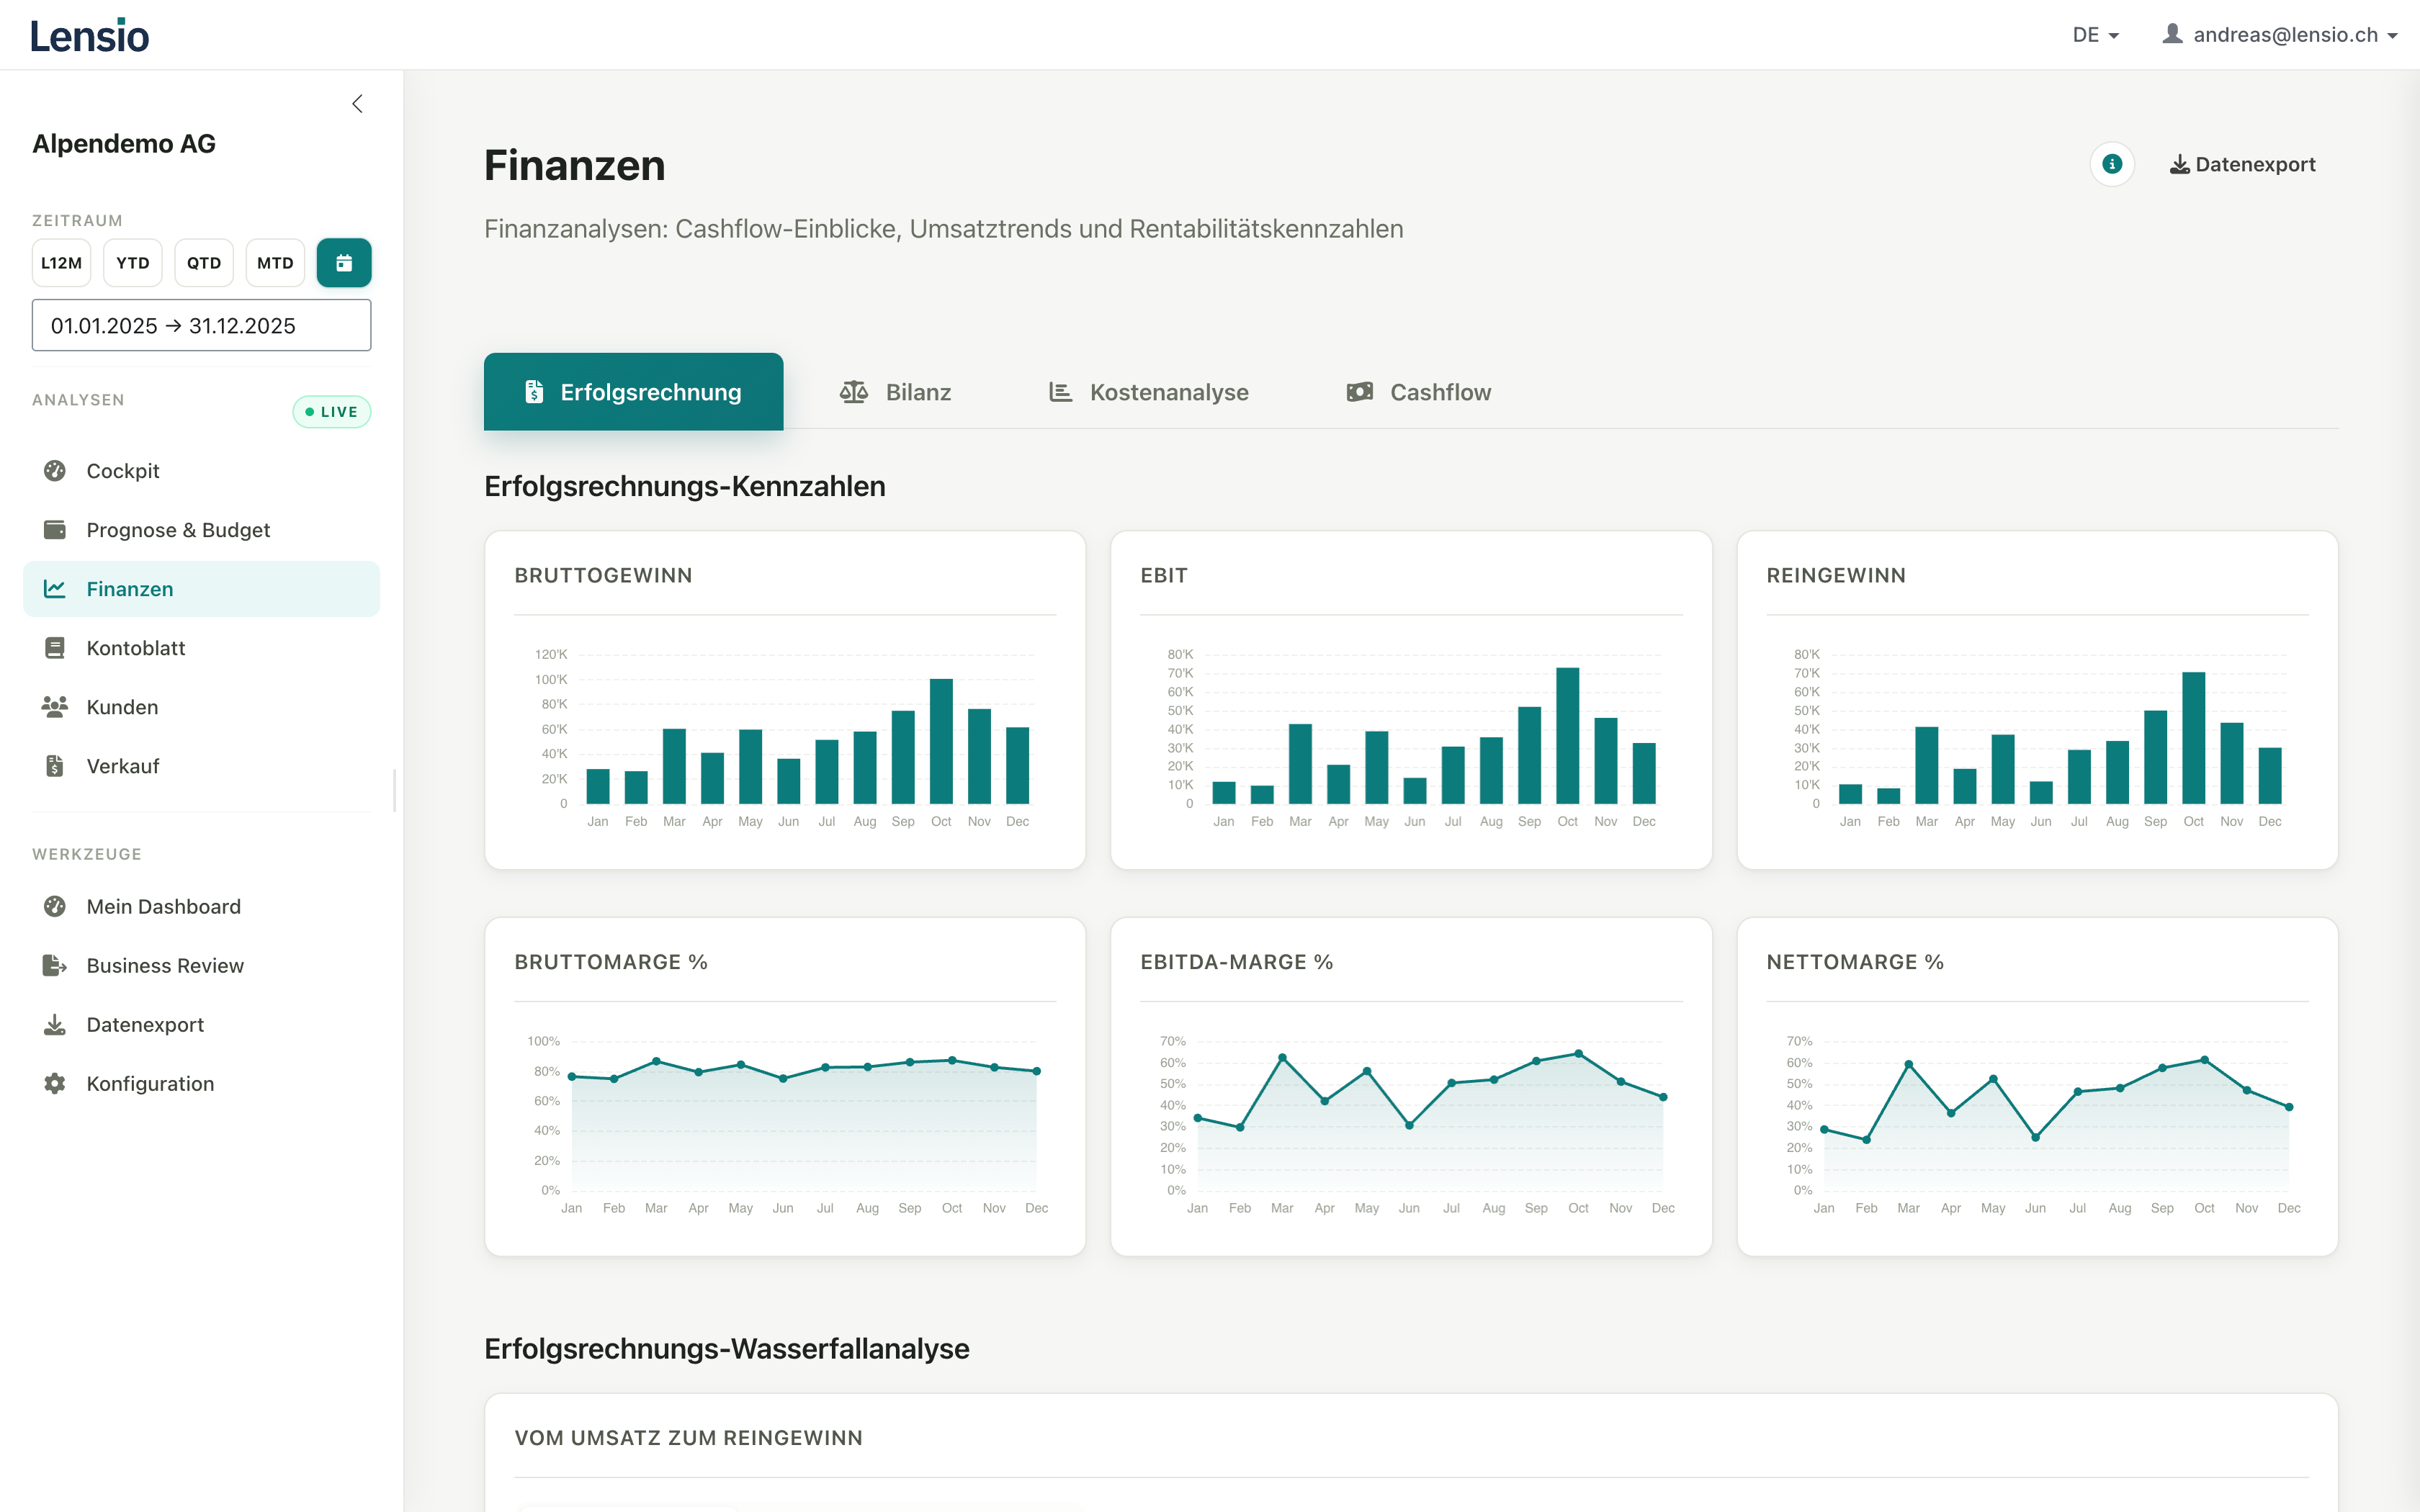
Task: Click the Finanzen chart icon in sidebar
Action: point(55,589)
